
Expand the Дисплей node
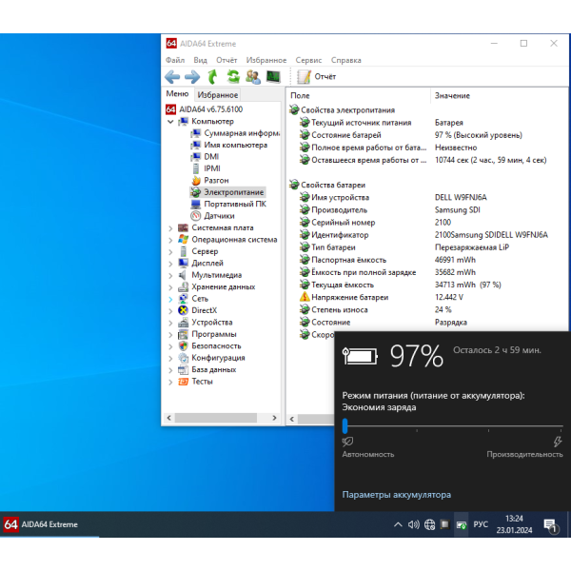pos(170,264)
